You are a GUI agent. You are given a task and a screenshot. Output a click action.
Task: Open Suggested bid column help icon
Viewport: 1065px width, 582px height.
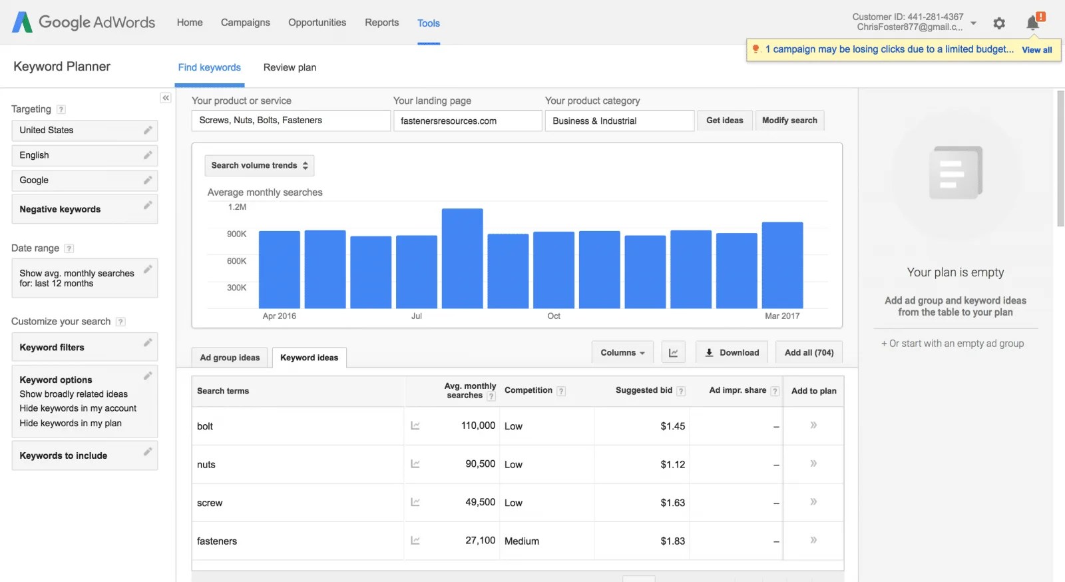tap(681, 392)
